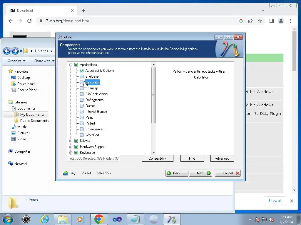Open Chrome from the taskbar

point(99,219)
